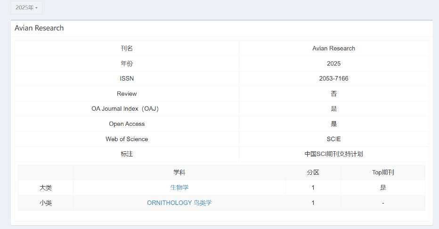
Task: Select the ISSN value 2053-7166
Action: (333, 79)
